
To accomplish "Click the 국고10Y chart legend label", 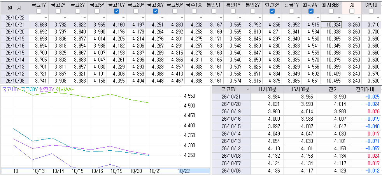I will click(11, 89).
